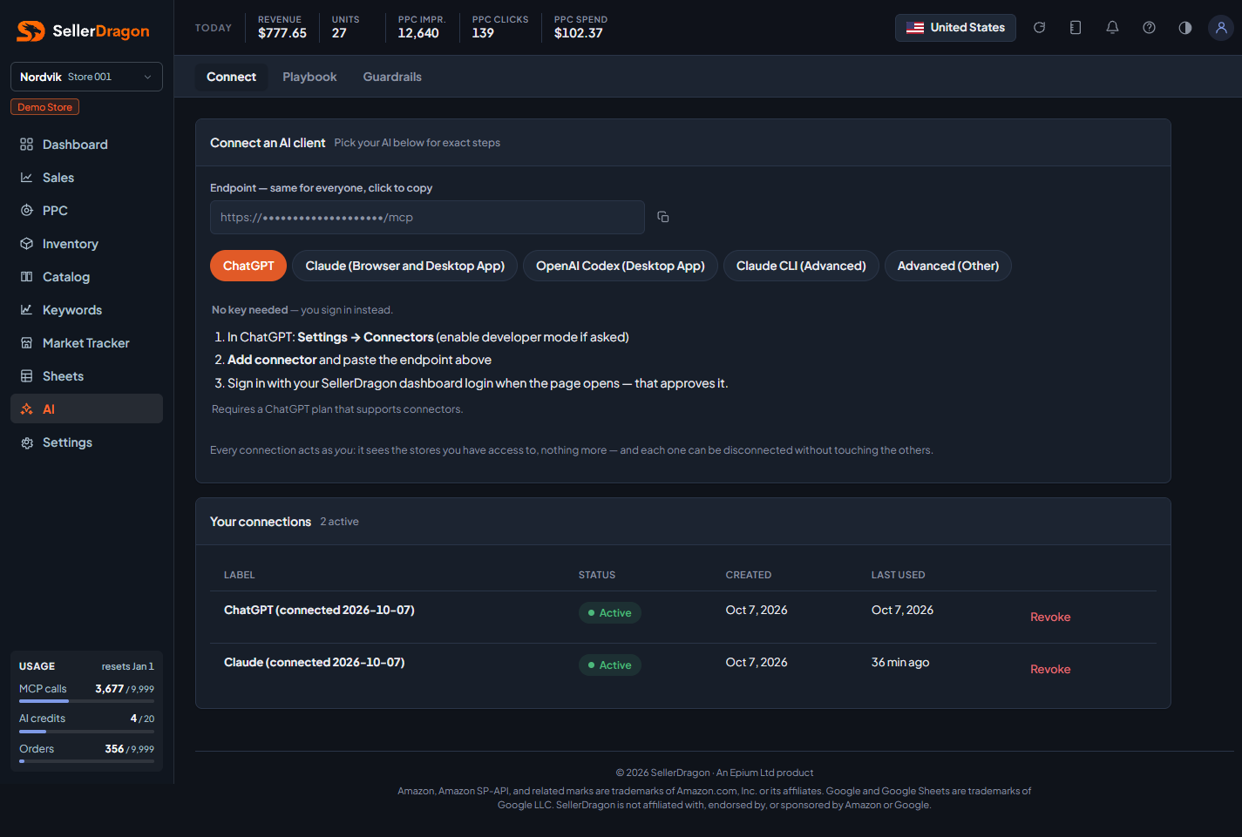
Task: Open the PPC section
Action: [86, 211]
